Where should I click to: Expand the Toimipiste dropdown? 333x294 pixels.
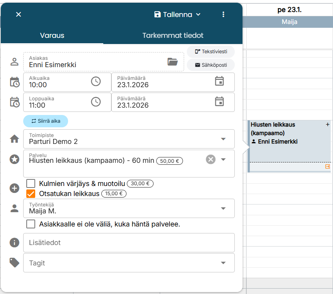[223, 139]
